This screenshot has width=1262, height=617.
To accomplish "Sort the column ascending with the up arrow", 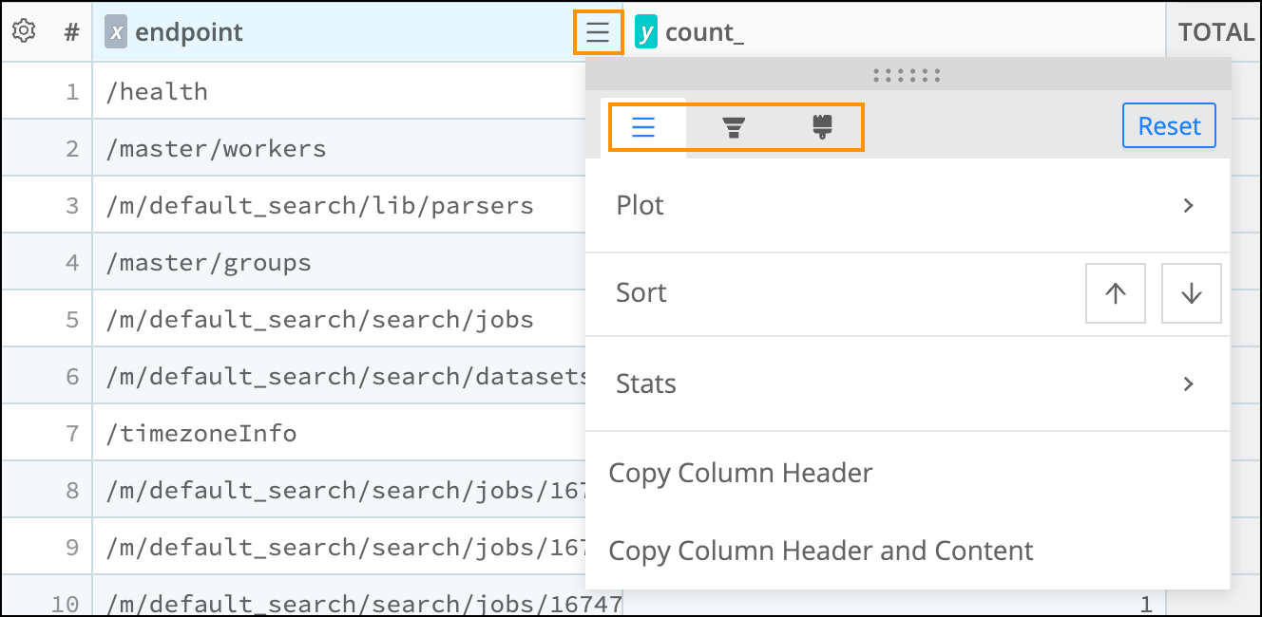I will (x=1115, y=292).
